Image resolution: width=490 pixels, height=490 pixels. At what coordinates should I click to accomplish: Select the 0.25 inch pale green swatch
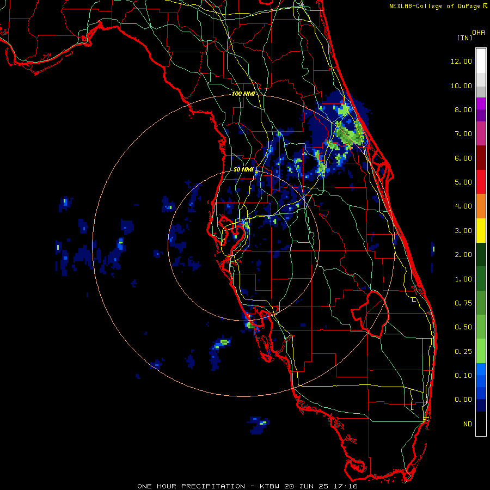click(x=481, y=351)
